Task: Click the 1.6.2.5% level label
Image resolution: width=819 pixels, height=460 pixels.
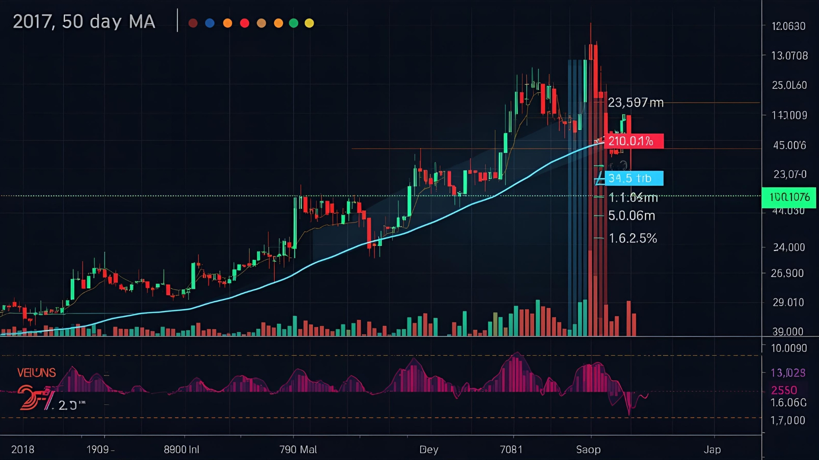Action: click(x=633, y=238)
